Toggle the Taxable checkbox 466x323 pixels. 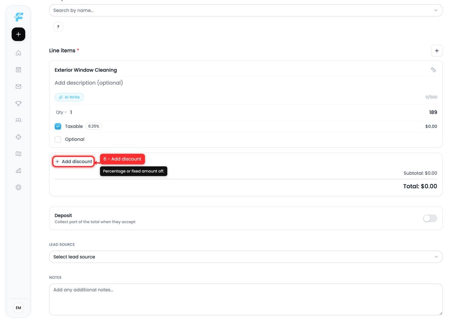click(58, 126)
